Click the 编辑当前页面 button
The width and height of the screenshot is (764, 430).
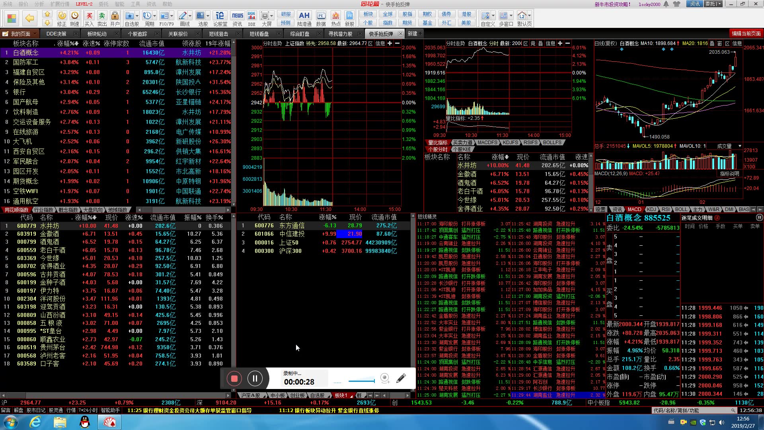tap(746, 34)
